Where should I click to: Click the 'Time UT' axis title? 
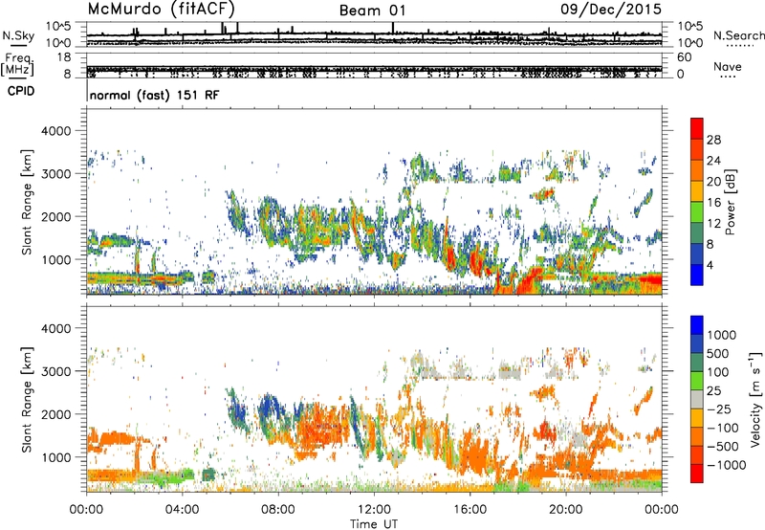374,524
